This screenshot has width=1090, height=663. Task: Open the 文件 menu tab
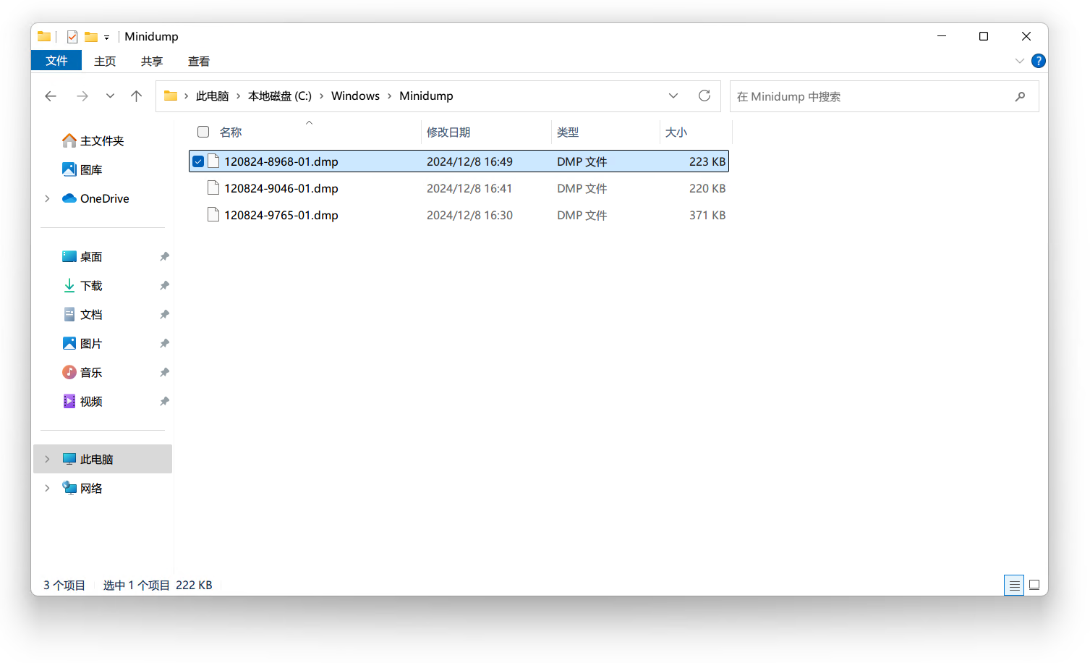click(x=56, y=61)
